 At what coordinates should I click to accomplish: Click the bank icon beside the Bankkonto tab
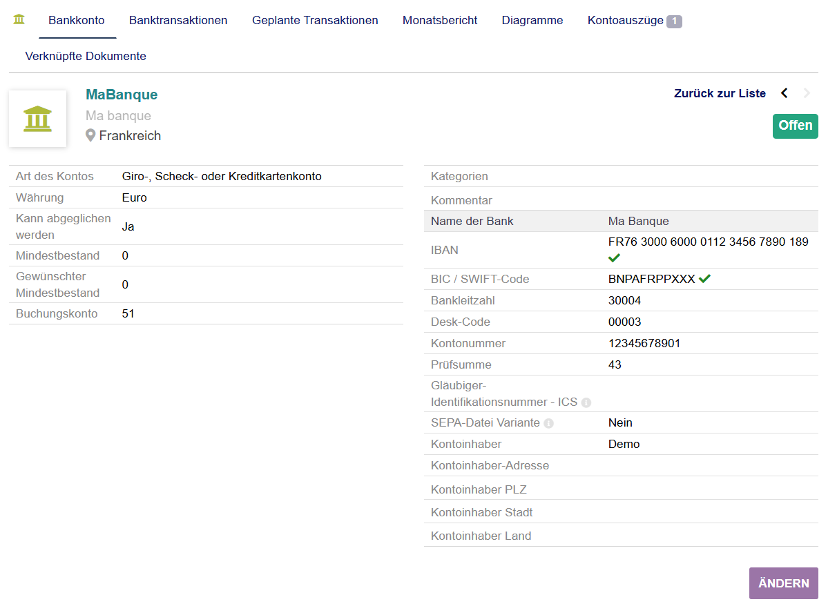pyautogui.click(x=19, y=19)
